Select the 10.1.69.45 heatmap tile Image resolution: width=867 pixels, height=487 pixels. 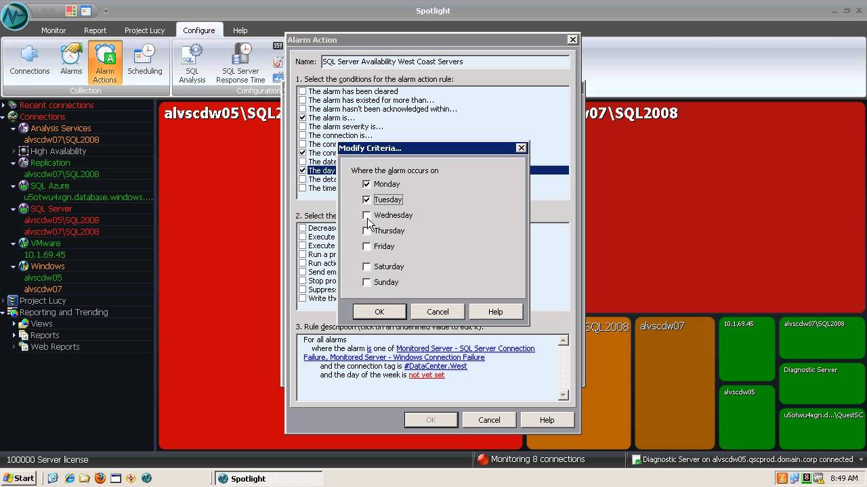click(x=747, y=348)
